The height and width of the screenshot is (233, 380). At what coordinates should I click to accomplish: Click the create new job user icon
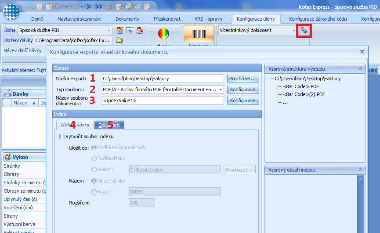coord(119,30)
